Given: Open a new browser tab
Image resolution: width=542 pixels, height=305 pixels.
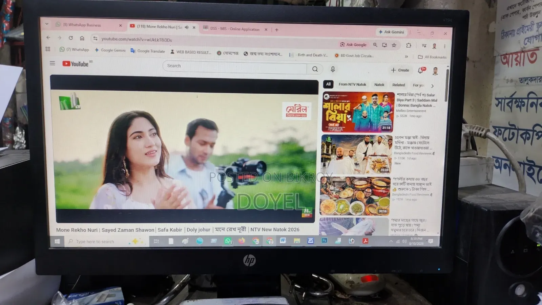Looking at the screenshot, I should (x=277, y=30).
